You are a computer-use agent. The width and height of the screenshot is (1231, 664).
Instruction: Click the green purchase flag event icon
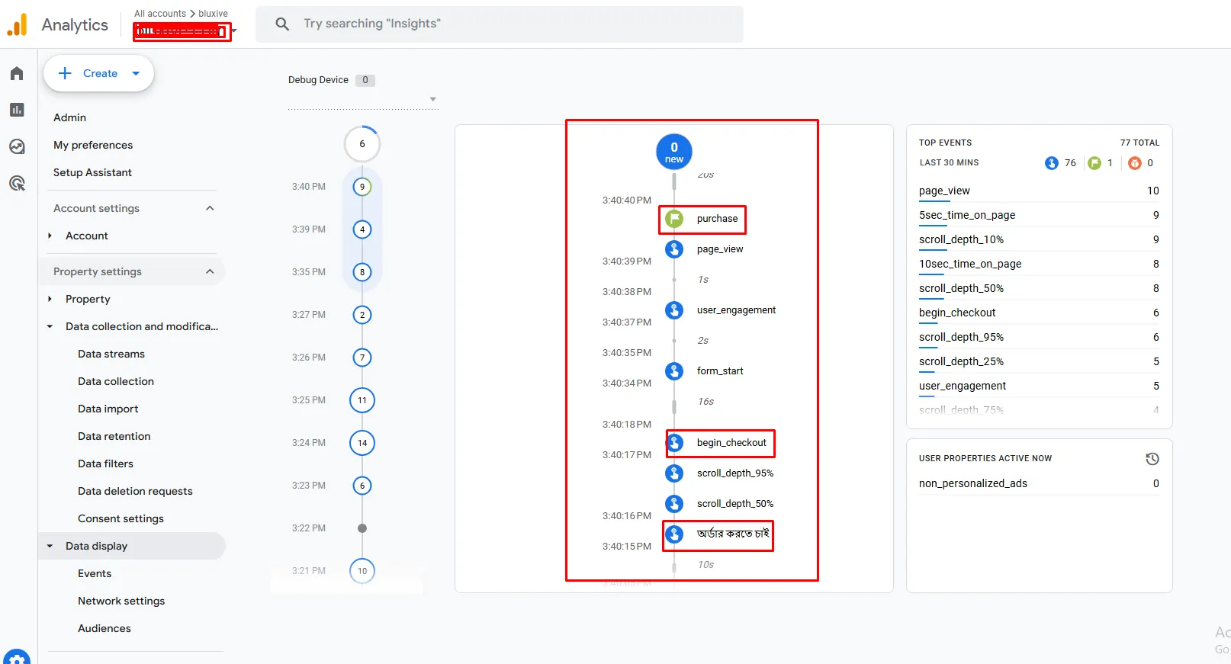(674, 219)
